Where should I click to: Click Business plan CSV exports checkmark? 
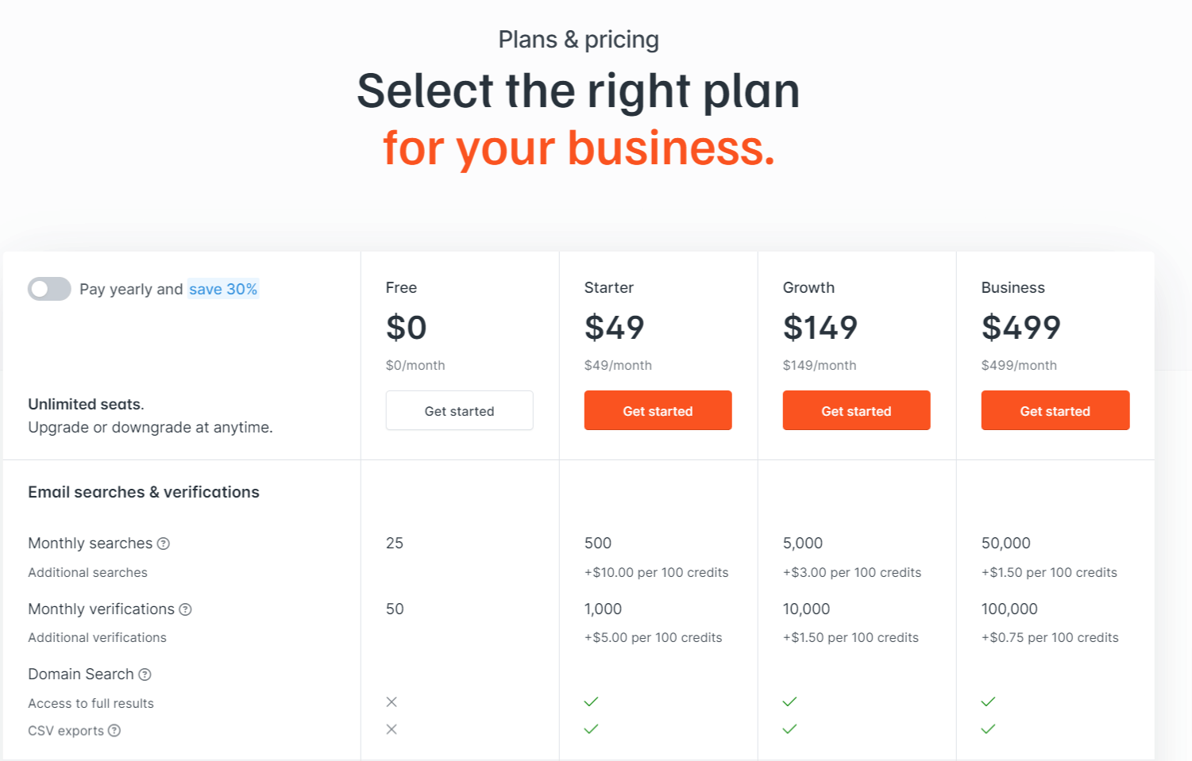[x=988, y=729]
